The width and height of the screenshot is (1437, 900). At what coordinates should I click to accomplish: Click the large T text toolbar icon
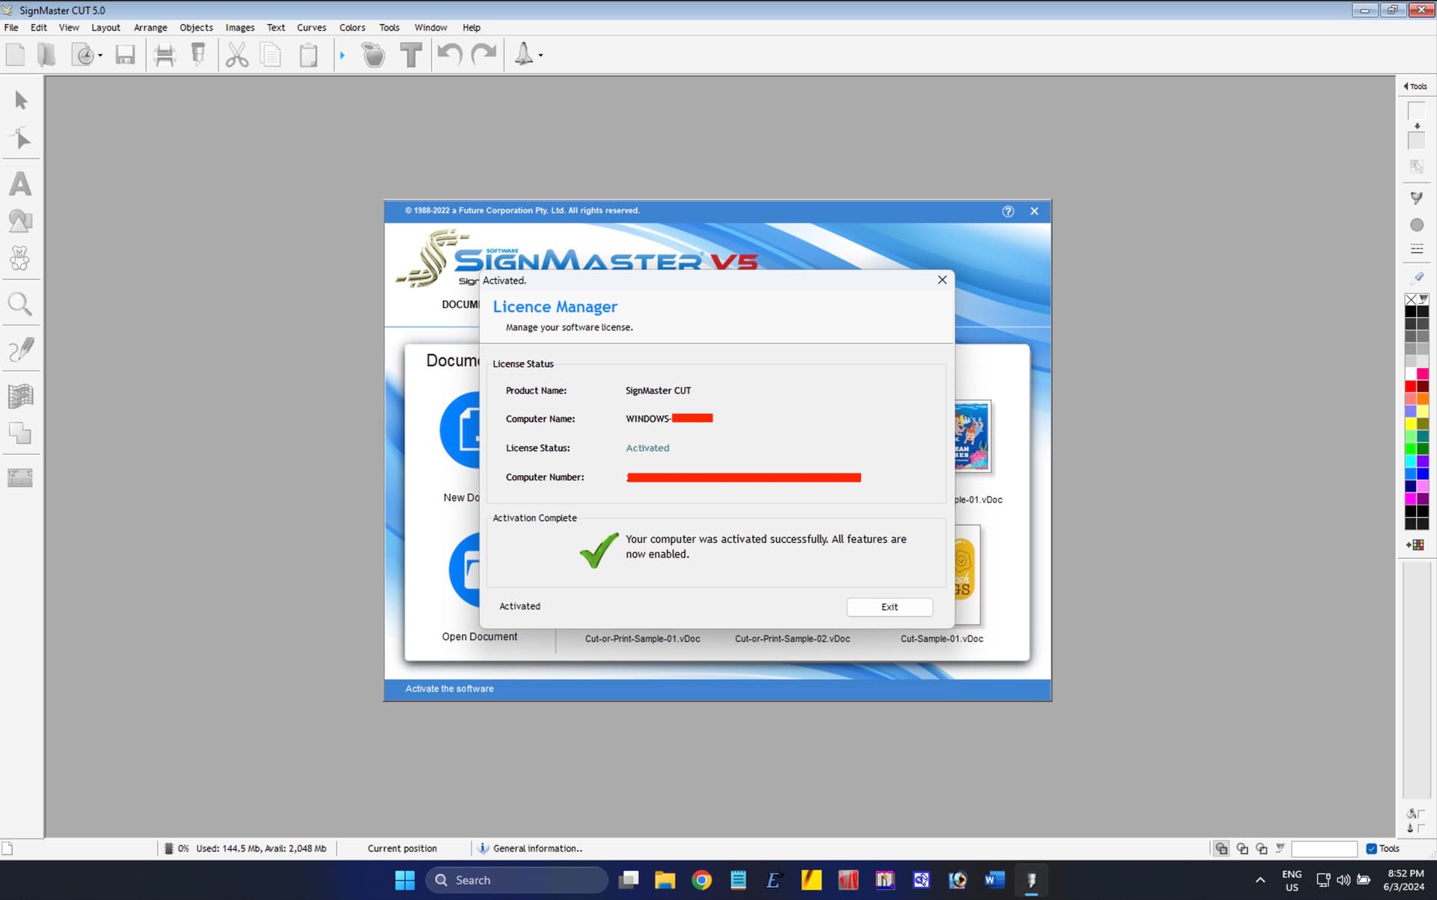pos(411,55)
